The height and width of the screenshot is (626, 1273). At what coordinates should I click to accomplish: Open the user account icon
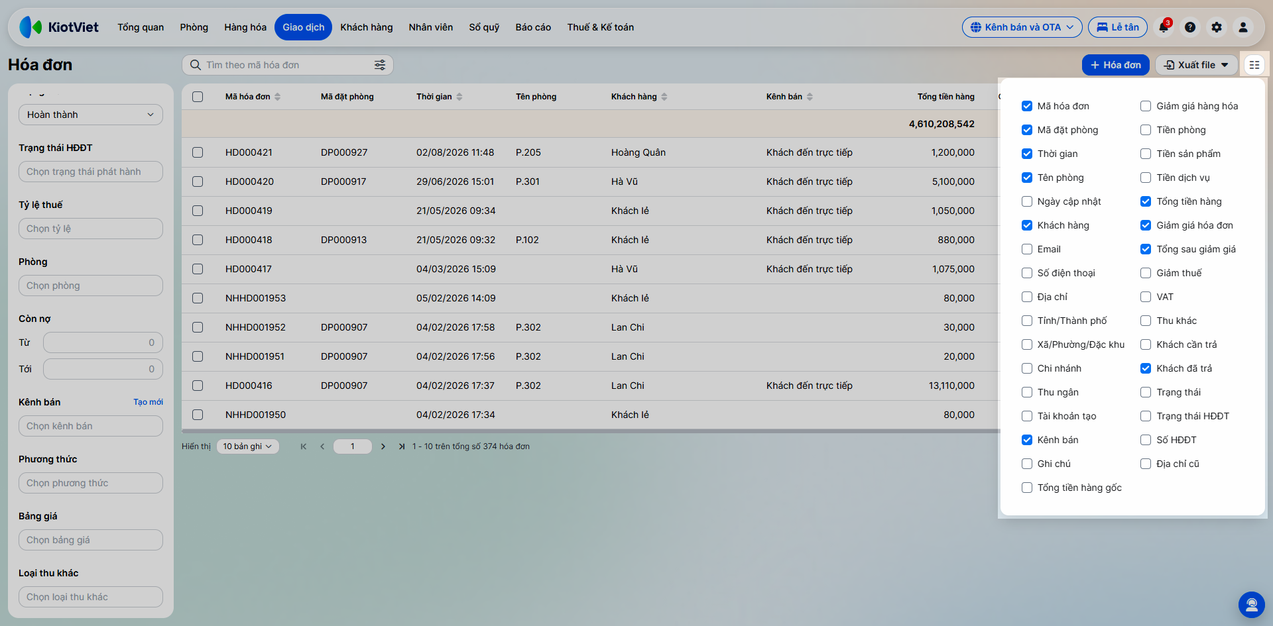(x=1243, y=27)
